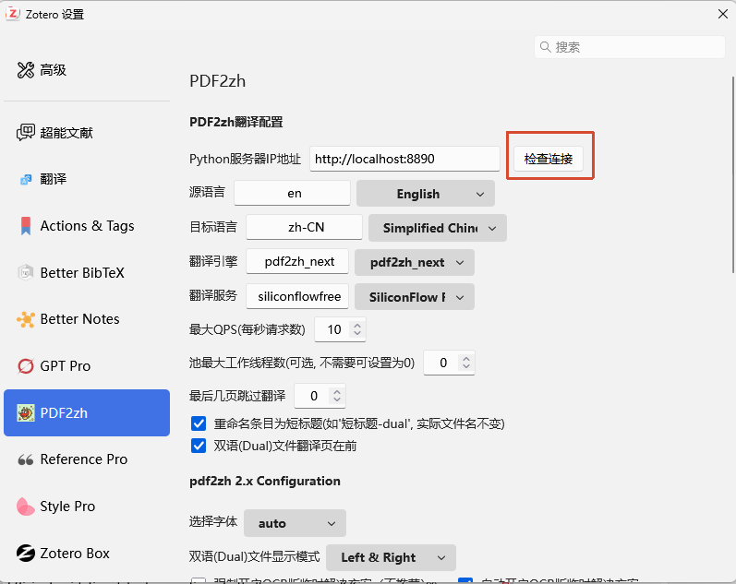This screenshot has width=736, height=584.
Task: Click the siliconflowfree text field
Action: (297, 296)
